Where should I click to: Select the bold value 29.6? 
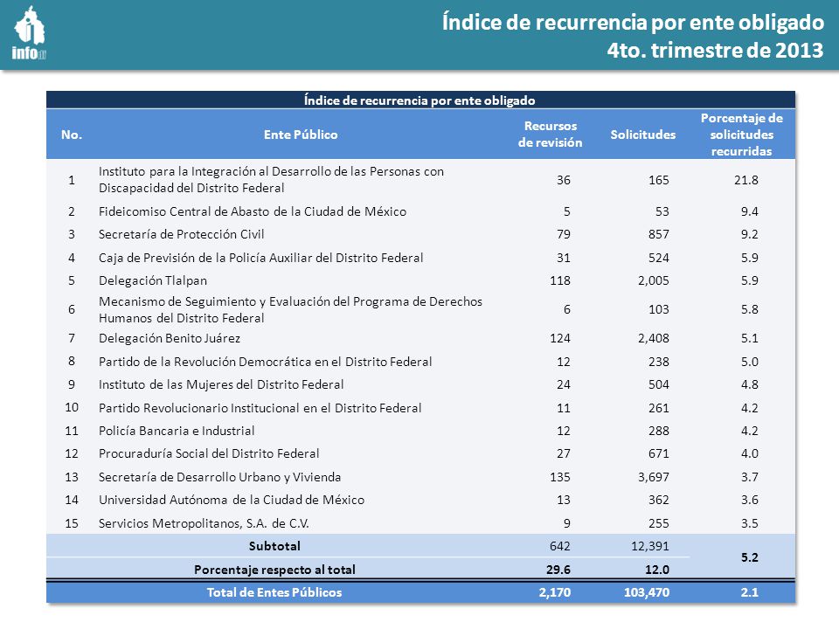558,570
